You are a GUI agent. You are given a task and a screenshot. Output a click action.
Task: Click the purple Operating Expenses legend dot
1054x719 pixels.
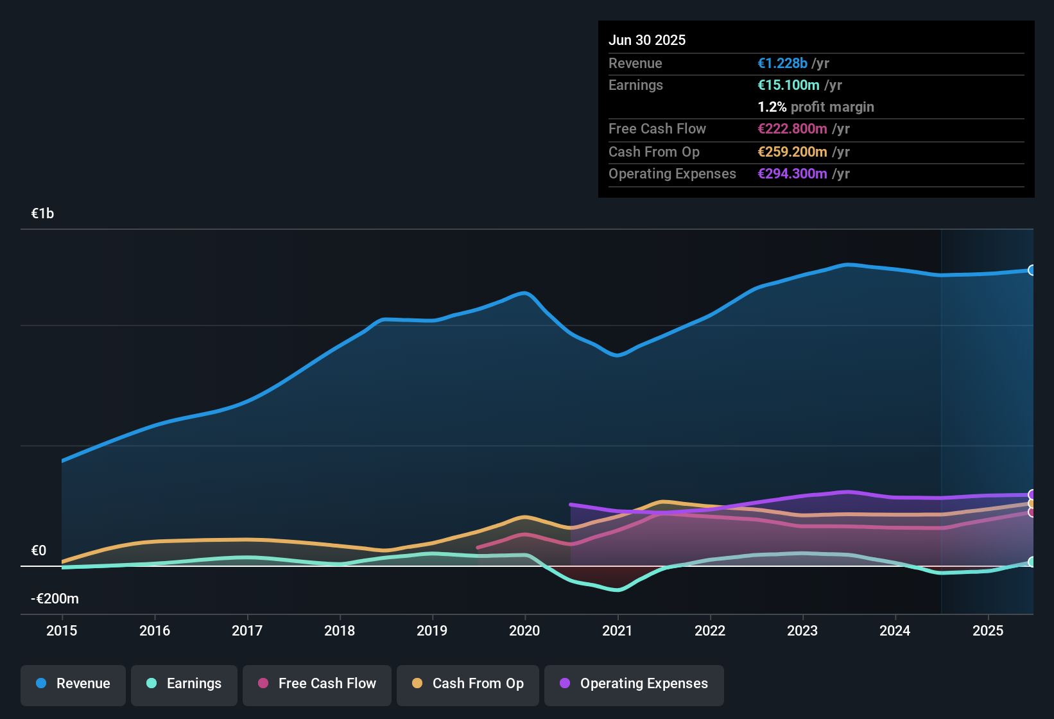click(x=564, y=684)
